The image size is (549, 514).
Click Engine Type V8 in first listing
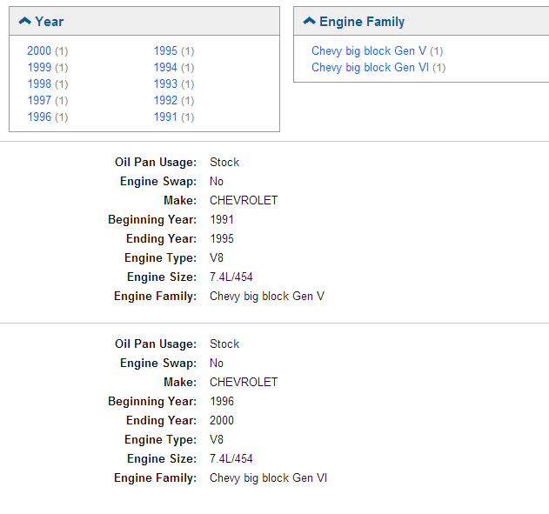coord(217,258)
